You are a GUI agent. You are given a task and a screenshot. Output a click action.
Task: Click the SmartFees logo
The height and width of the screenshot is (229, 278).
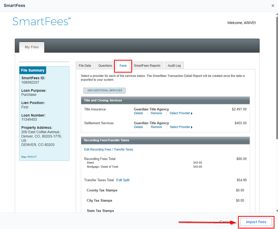click(x=42, y=21)
